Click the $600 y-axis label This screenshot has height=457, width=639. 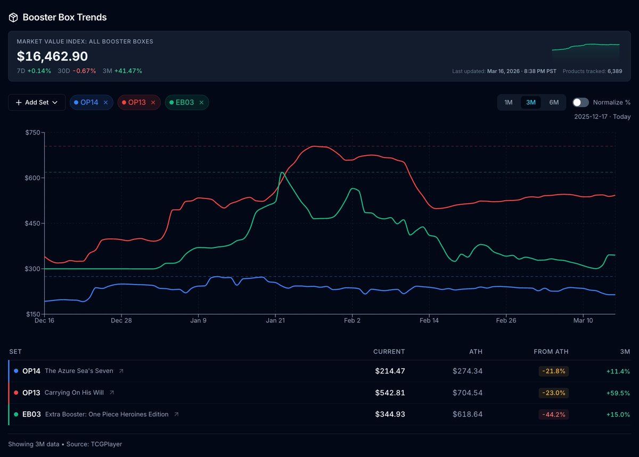click(33, 178)
